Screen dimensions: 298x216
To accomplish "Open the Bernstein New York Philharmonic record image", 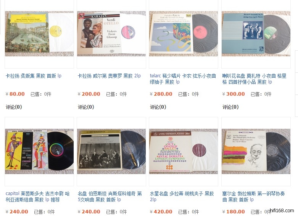I will pyautogui.click(x=111, y=152).
